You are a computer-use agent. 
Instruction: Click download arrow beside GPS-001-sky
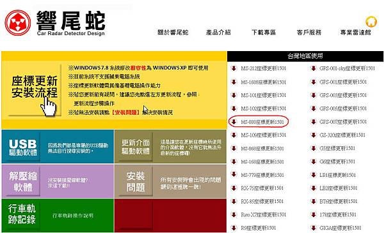313,68
